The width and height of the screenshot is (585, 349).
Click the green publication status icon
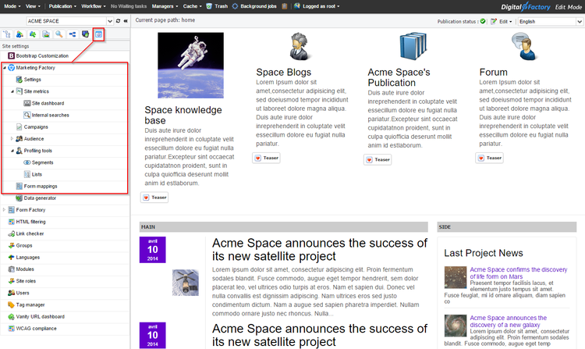[483, 21]
